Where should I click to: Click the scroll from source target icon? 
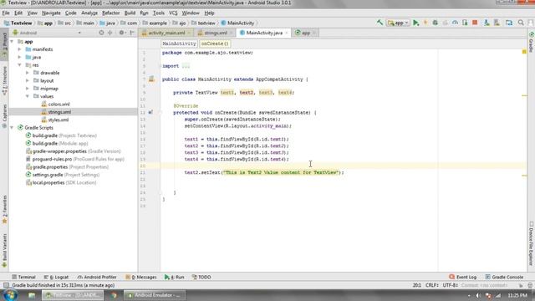tap(101, 33)
